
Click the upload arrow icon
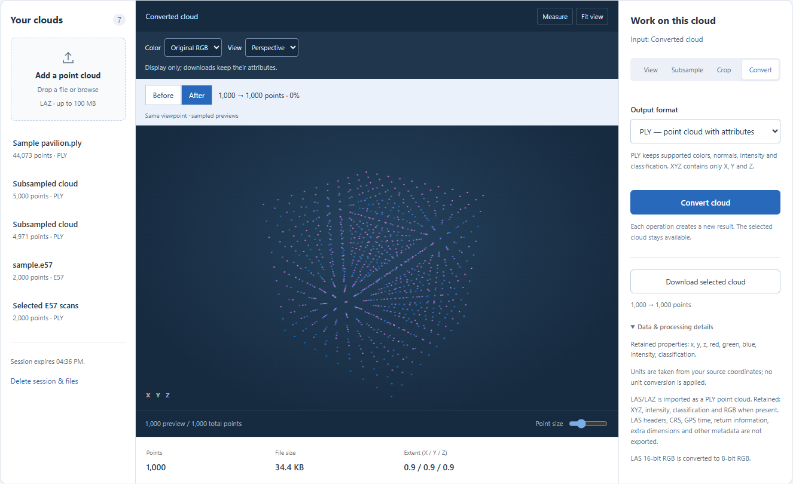[x=68, y=57]
